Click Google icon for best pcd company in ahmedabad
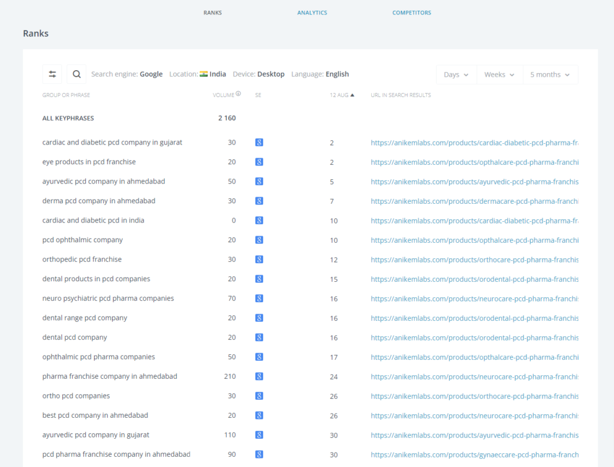This screenshot has height=467, width=614. point(259,415)
